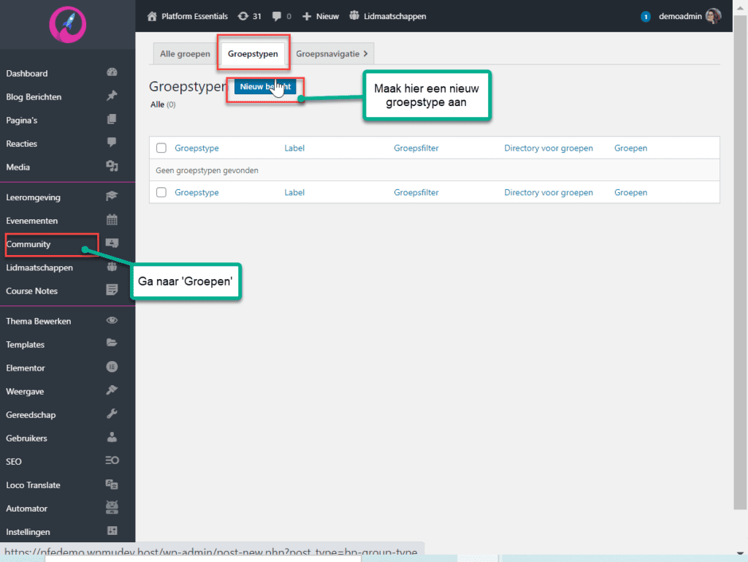The width and height of the screenshot is (748, 562).
Task: Click the Instellingen settings icon
Action: coord(112,531)
